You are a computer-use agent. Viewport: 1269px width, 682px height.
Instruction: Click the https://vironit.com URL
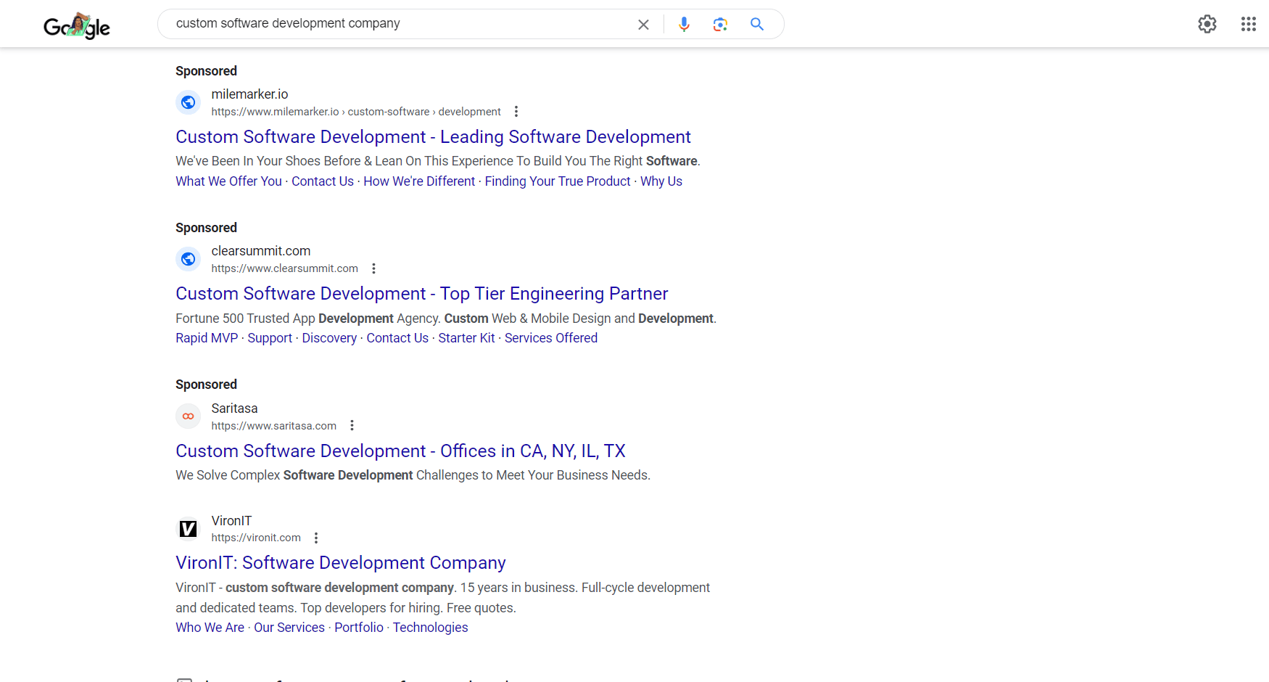tap(256, 538)
